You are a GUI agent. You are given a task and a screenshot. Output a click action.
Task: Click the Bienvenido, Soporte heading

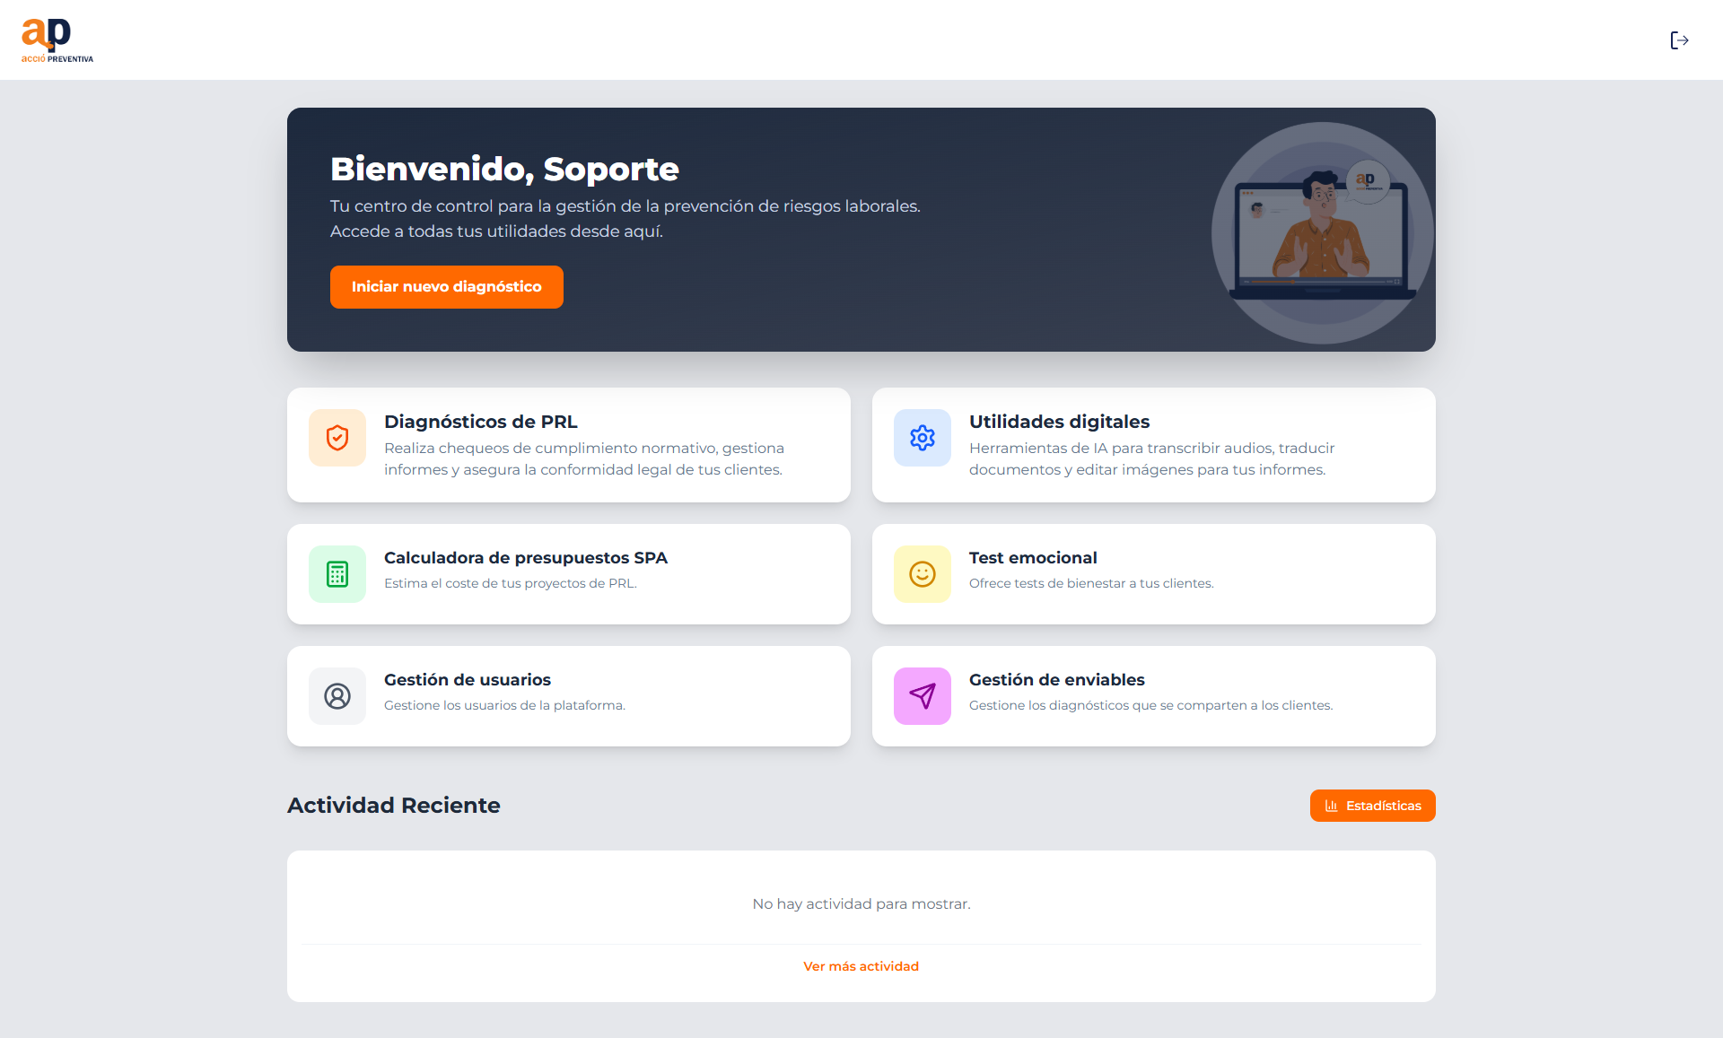[x=505, y=169]
